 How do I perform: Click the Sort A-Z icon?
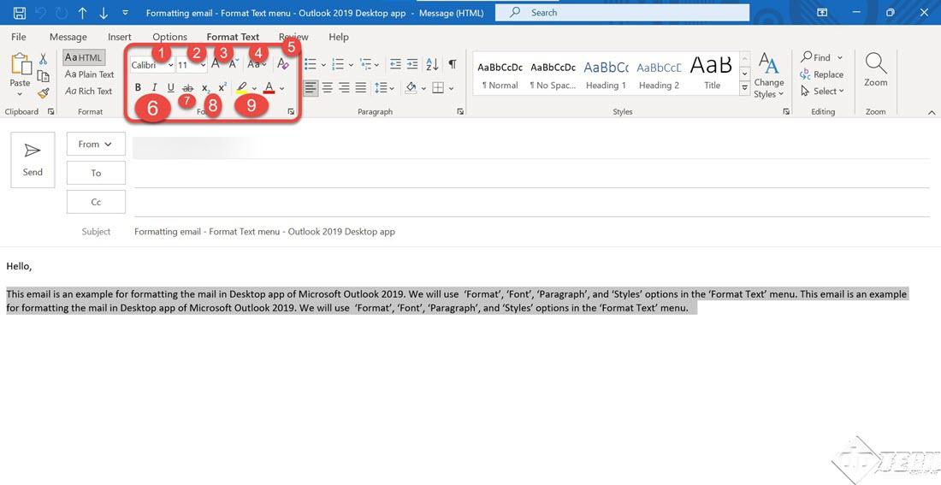(x=432, y=64)
